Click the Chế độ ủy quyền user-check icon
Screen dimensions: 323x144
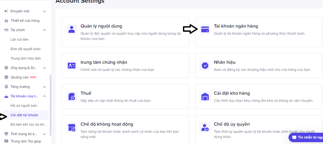point(205,127)
